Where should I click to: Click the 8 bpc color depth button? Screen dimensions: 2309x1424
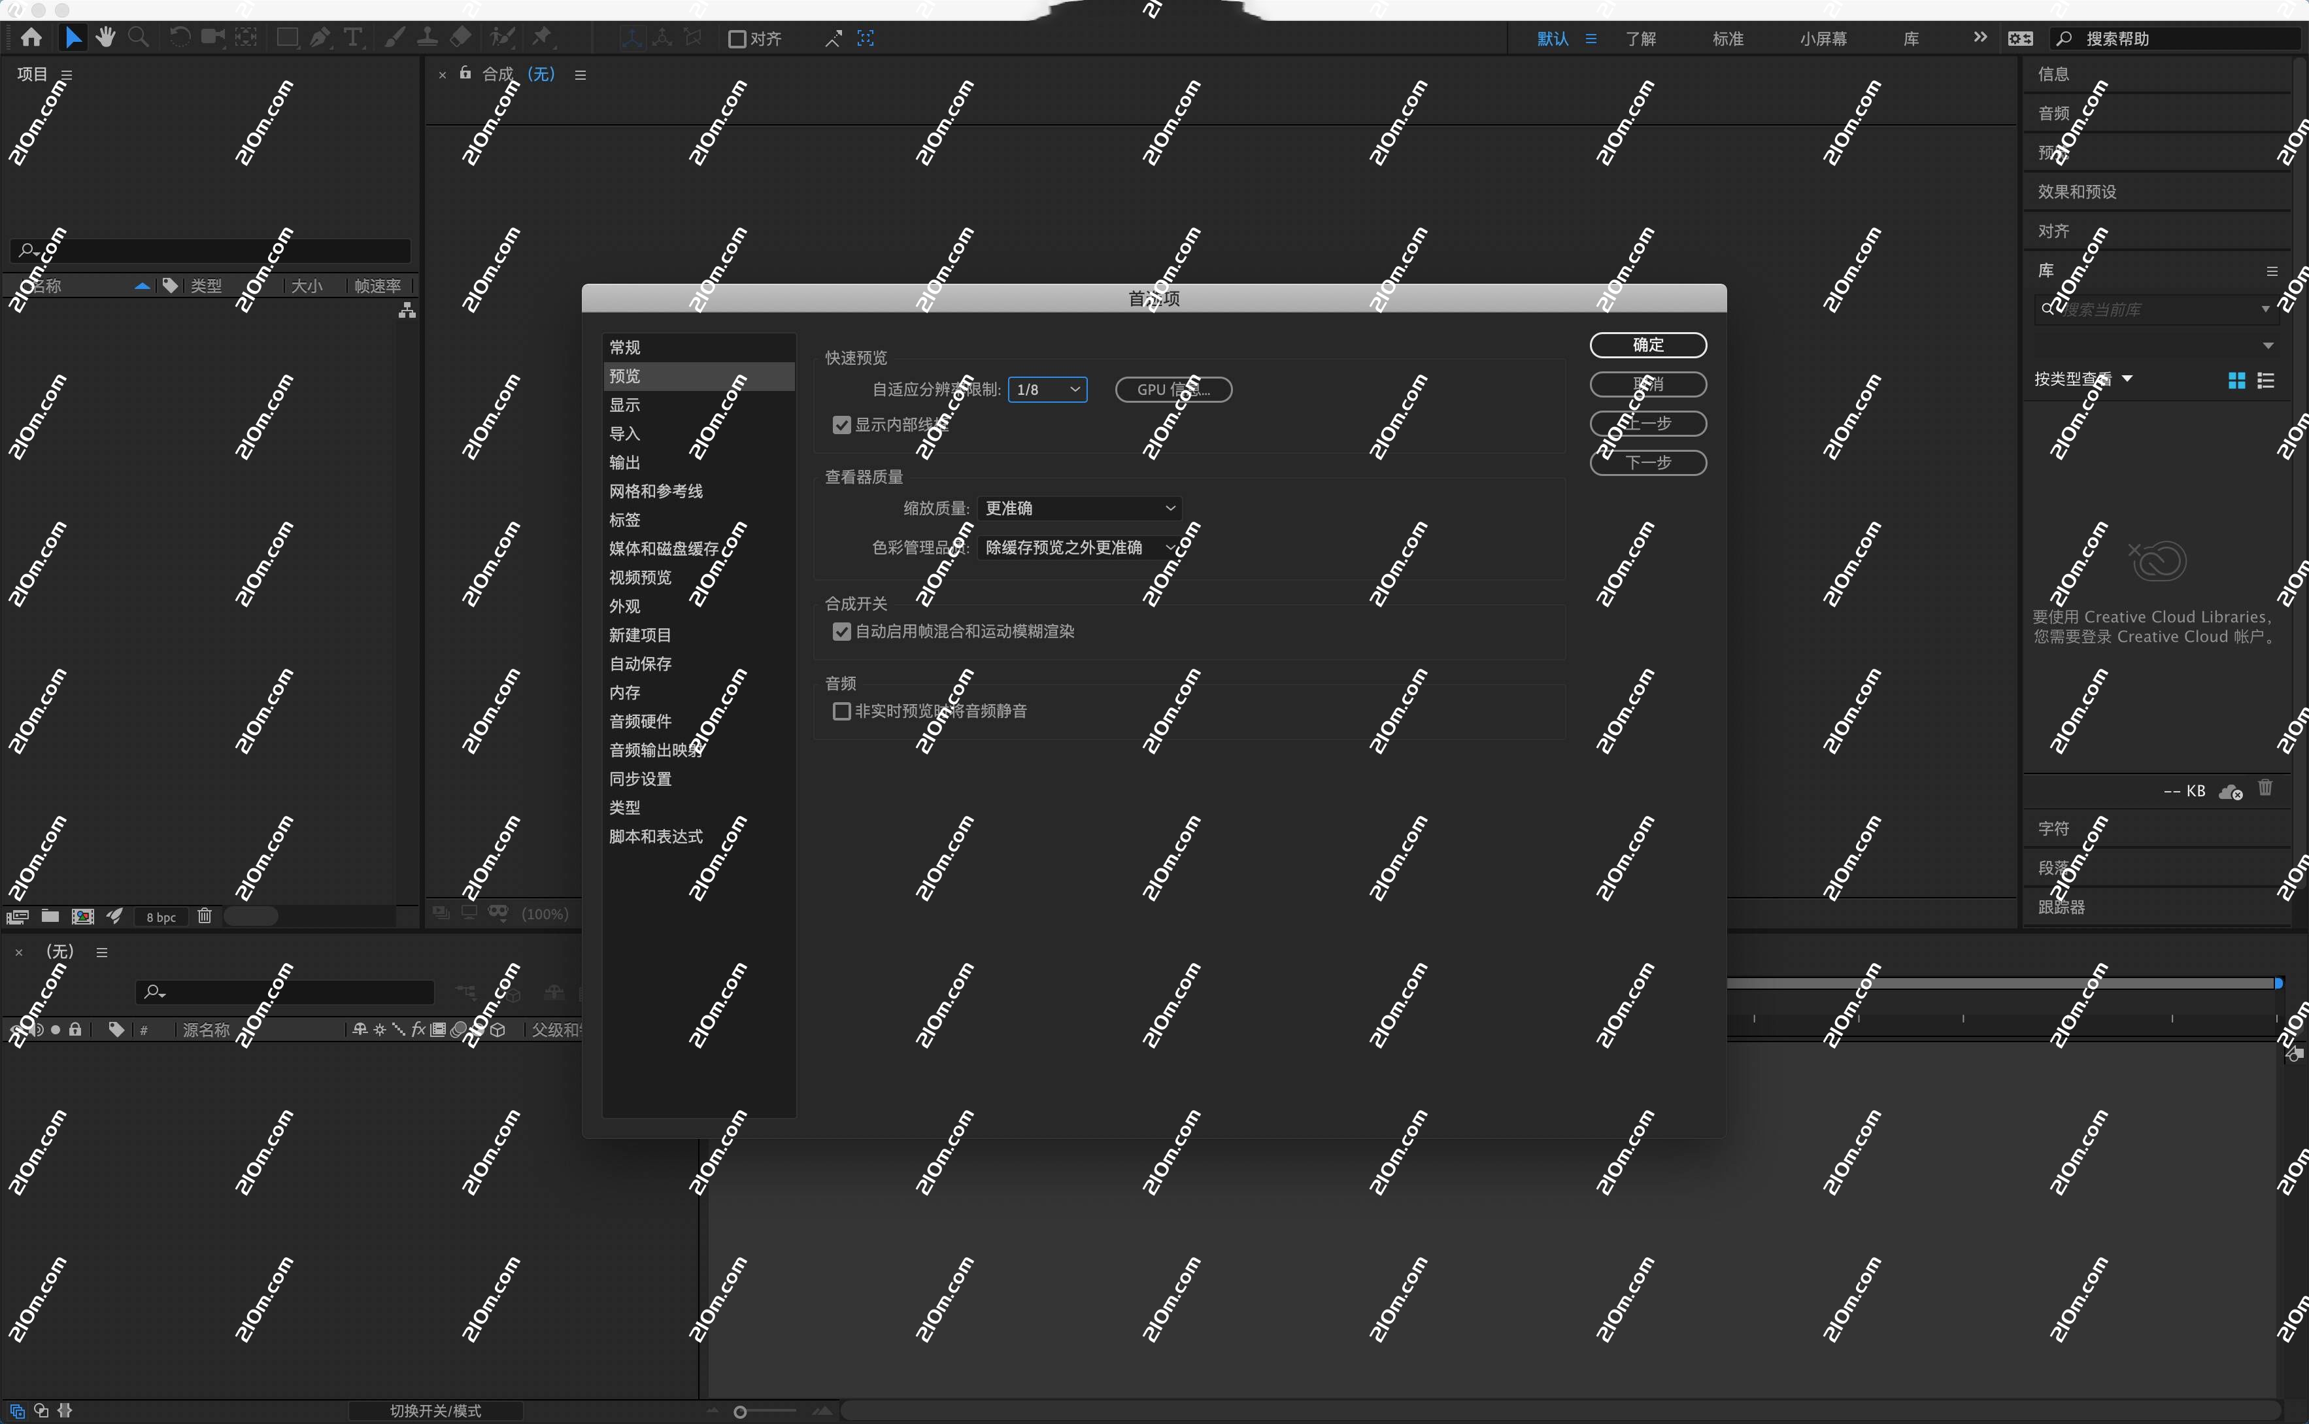click(x=161, y=917)
